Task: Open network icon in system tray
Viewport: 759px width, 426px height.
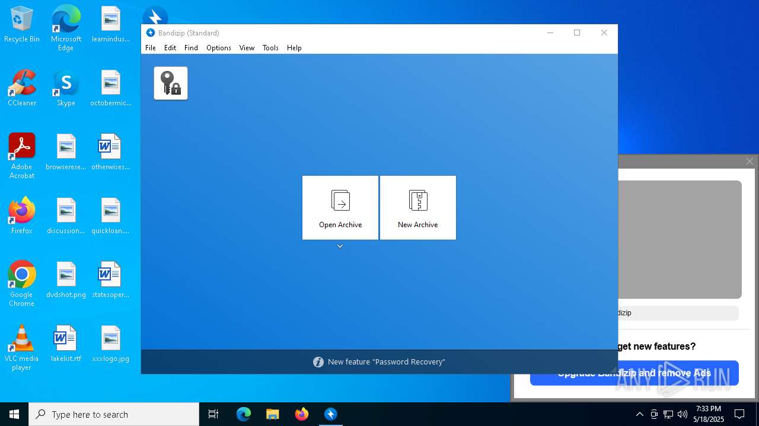Action: coord(668,414)
